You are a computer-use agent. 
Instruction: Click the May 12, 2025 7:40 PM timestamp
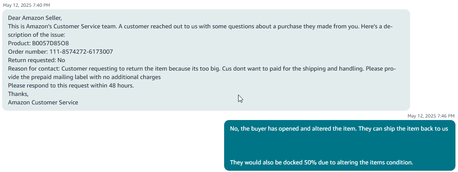(x=27, y=5)
